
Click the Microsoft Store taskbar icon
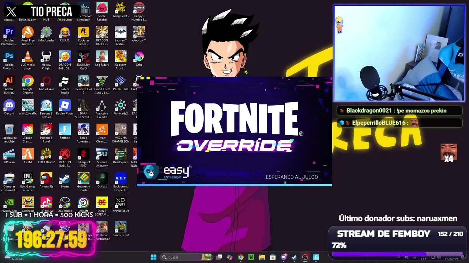(x=273, y=257)
